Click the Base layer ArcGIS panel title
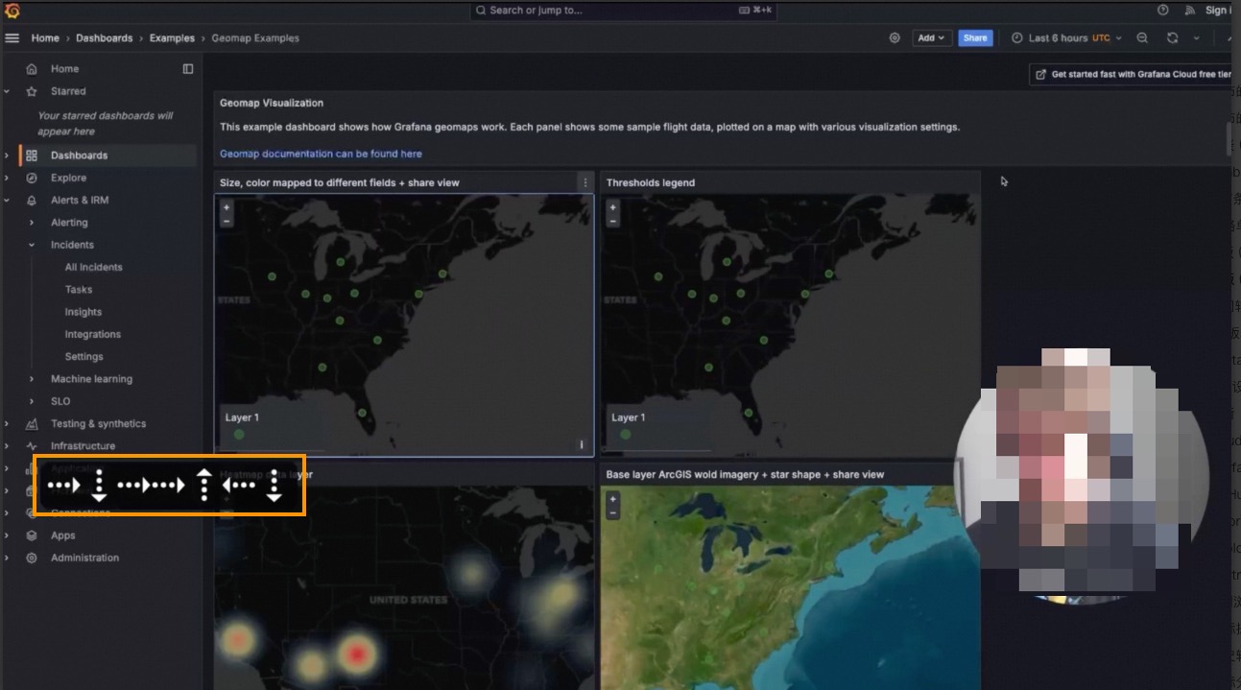Viewport: 1241px width, 690px height. coord(745,474)
